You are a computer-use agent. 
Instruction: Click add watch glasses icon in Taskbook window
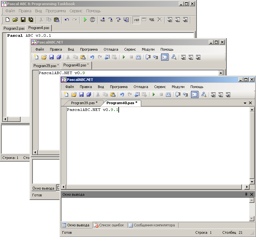click(103, 20)
